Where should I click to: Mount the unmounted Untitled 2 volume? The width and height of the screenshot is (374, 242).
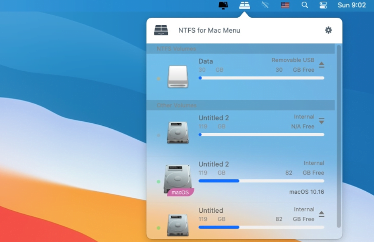click(x=322, y=121)
